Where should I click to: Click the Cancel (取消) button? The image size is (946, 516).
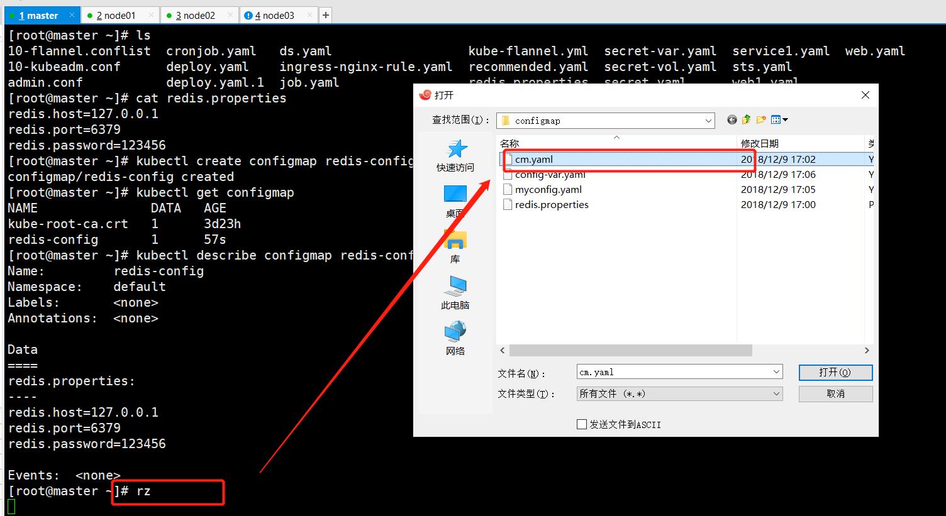(835, 393)
